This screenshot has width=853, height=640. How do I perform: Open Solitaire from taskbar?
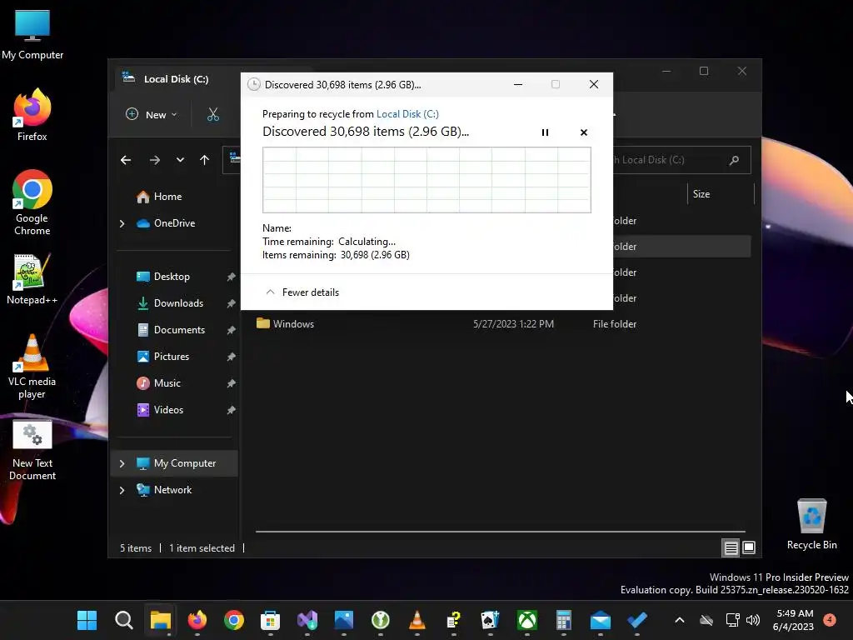490,620
